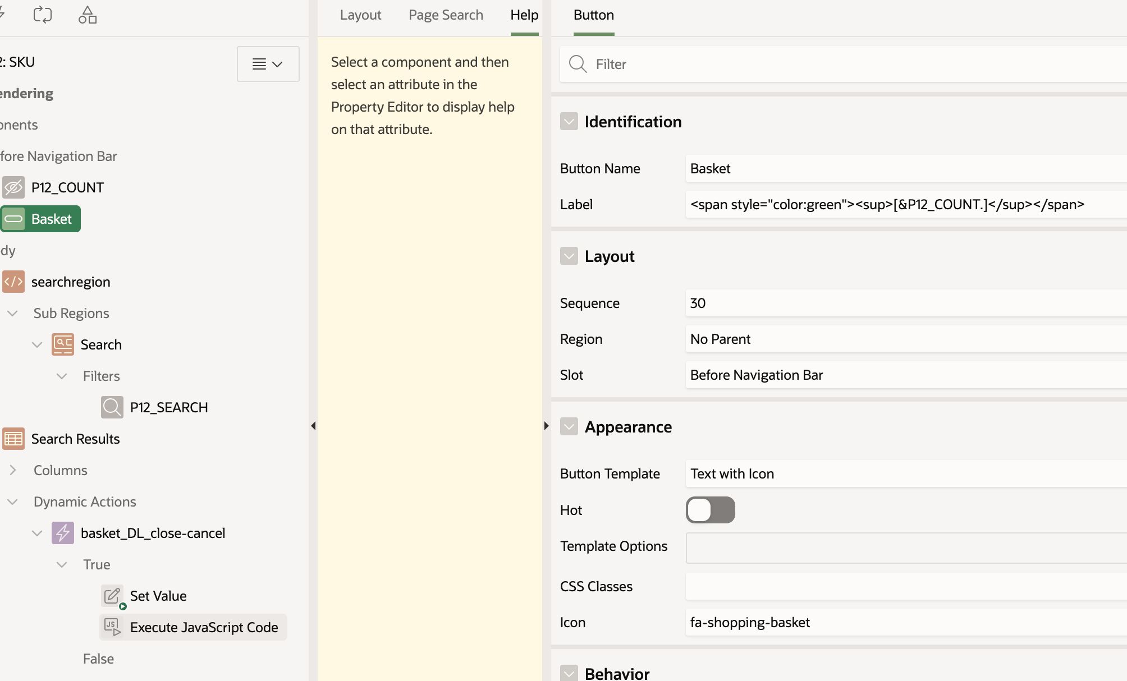Open the Shared Components shapes icon
The image size is (1127, 681).
pyautogui.click(x=88, y=15)
